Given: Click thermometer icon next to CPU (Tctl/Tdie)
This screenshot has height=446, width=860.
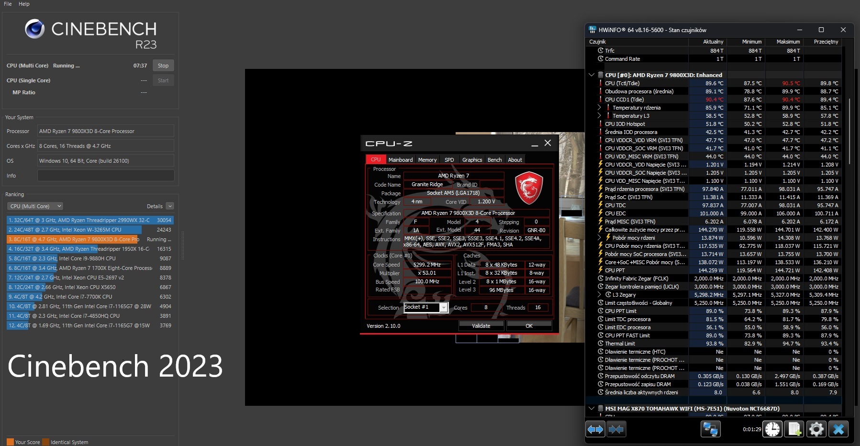Looking at the screenshot, I should pyautogui.click(x=601, y=83).
